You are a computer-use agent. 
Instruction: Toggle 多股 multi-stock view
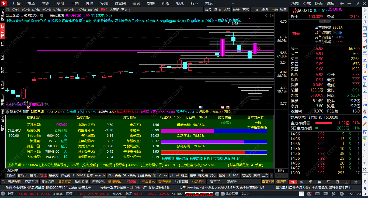pos(227,10)
